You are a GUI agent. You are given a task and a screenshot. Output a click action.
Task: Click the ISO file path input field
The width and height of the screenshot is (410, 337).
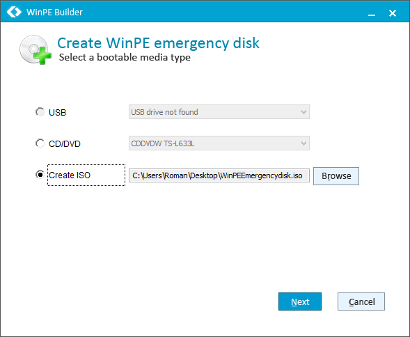pyautogui.click(x=219, y=175)
